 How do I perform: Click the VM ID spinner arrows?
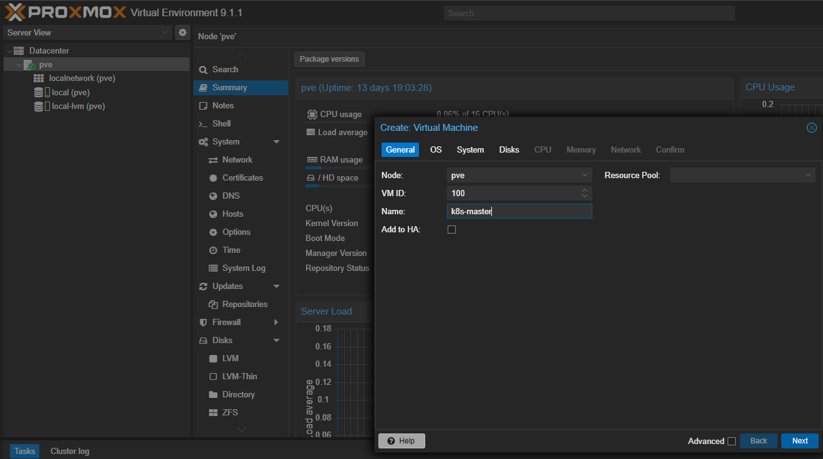[x=585, y=193]
